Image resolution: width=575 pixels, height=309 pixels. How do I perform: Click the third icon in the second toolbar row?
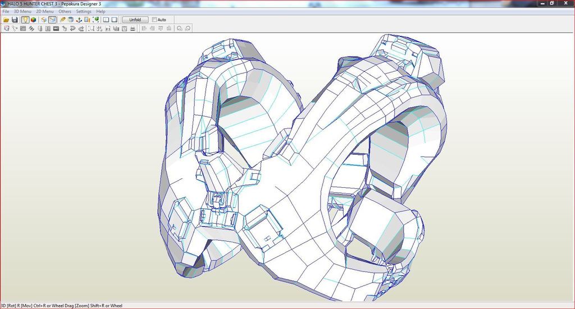pos(23,29)
